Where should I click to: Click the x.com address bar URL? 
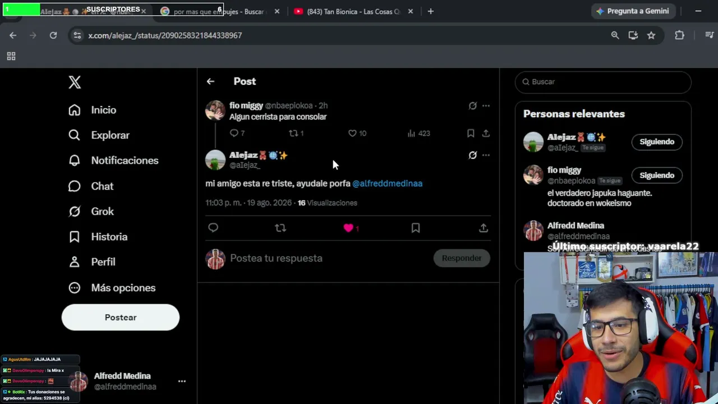click(x=165, y=35)
